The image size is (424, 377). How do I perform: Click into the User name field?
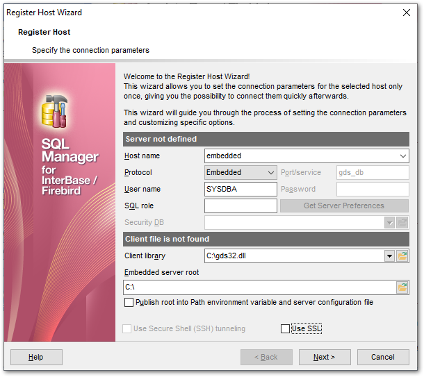[240, 189]
